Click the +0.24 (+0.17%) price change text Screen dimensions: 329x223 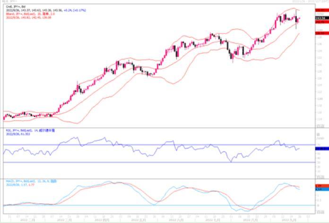click(x=75, y=10)
